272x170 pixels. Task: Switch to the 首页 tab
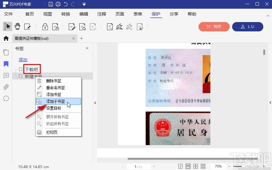[30, 14]
